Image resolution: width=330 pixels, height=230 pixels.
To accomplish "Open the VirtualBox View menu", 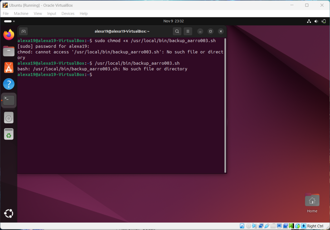I will (x=38, y=13).
